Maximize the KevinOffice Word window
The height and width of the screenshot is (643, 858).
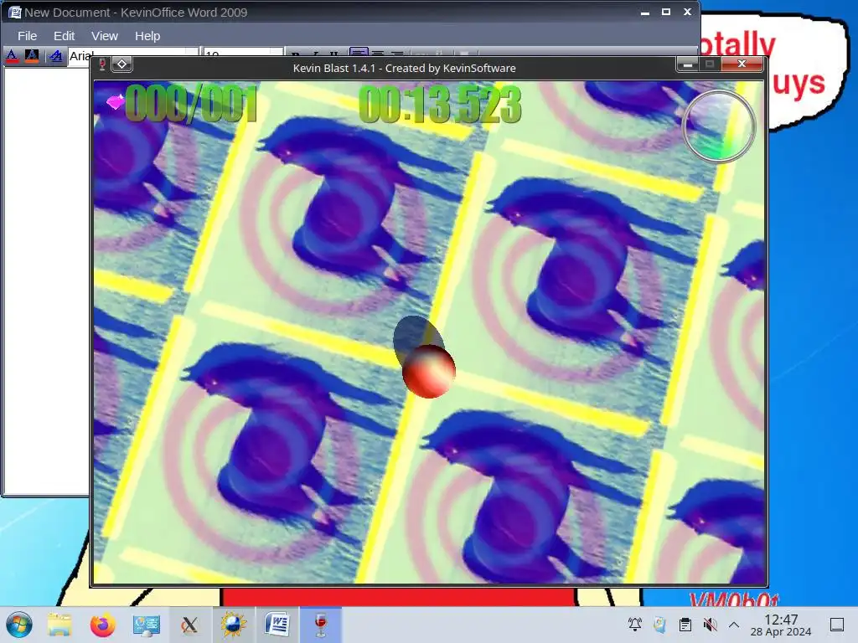[x=666, y=12]
